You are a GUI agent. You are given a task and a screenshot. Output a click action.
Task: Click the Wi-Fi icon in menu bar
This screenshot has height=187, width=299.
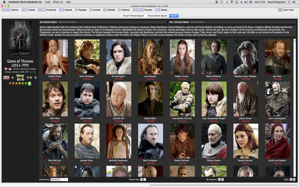tap(232, 2)
